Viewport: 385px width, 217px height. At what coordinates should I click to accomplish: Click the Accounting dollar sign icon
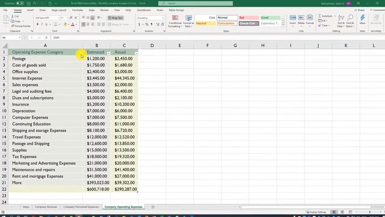[x=139, y=24]
